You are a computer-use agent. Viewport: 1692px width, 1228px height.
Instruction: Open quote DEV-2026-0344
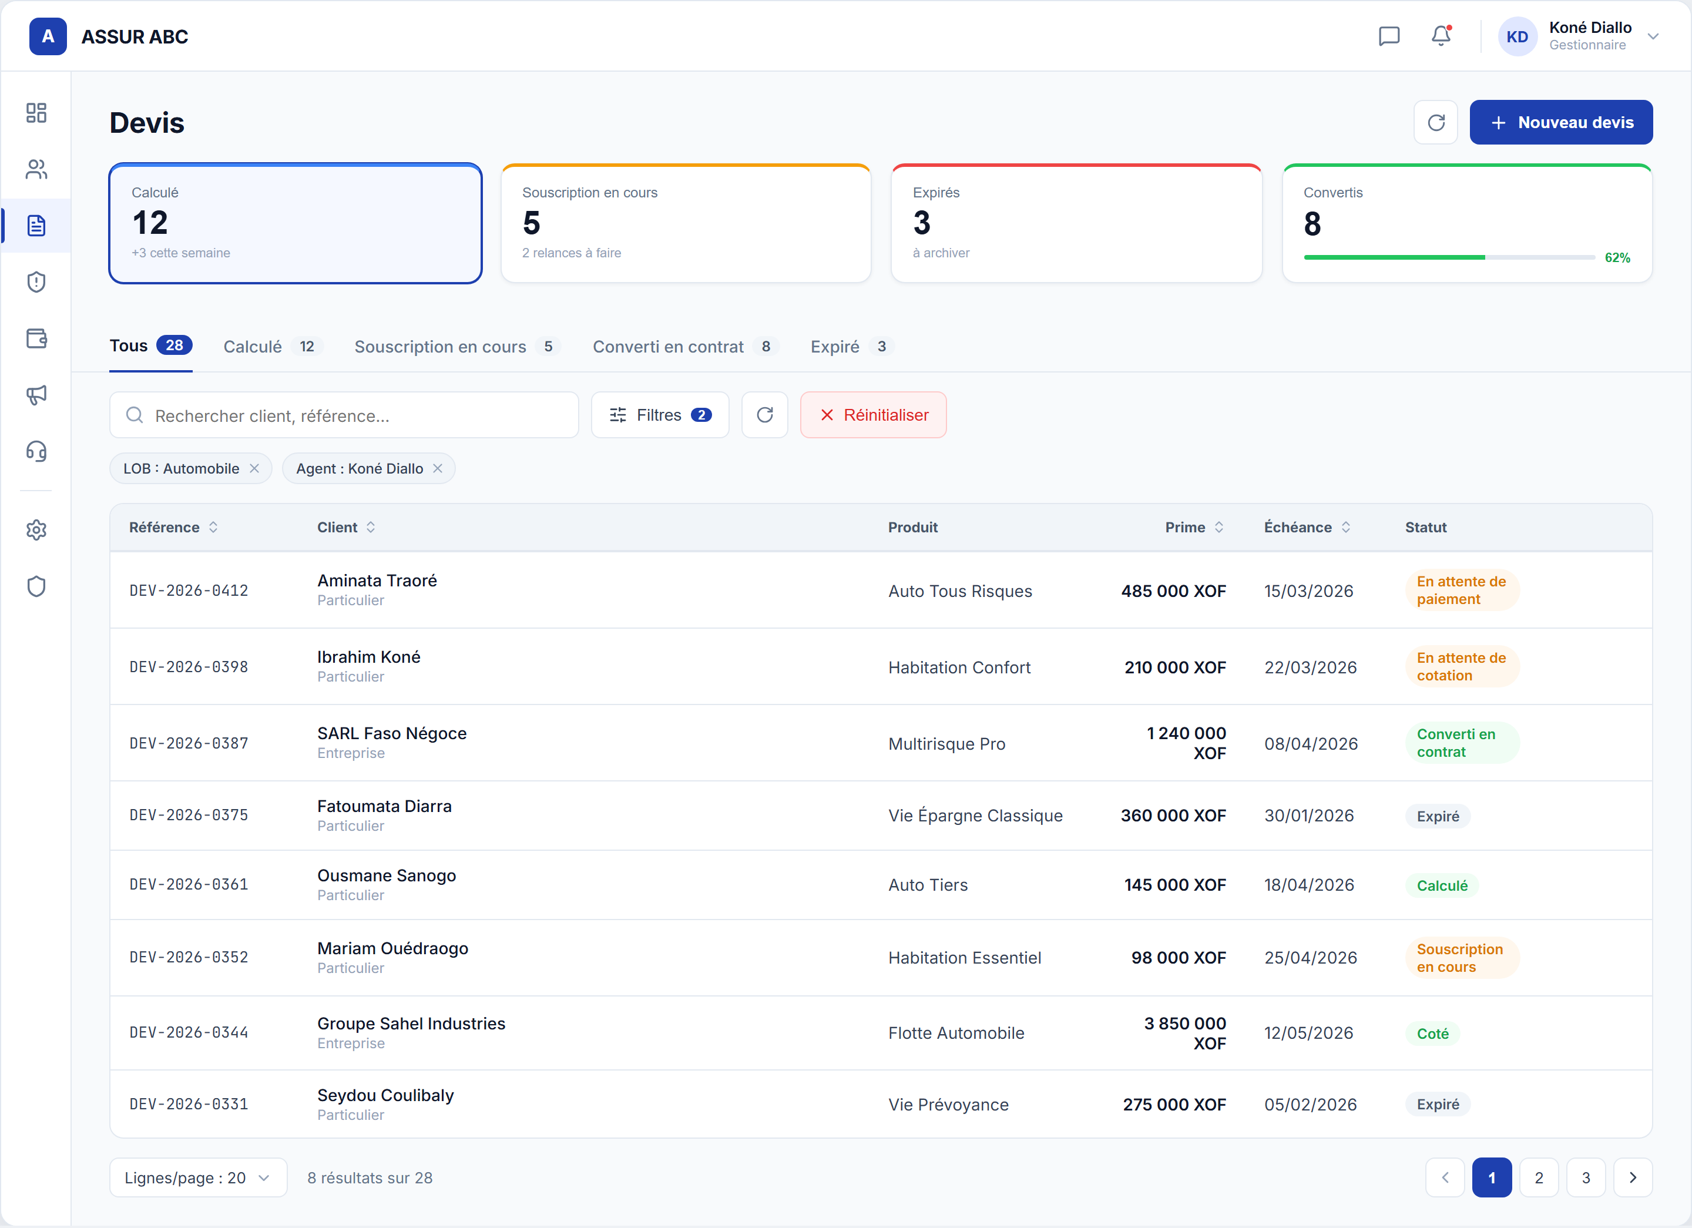coord(189,1032)
